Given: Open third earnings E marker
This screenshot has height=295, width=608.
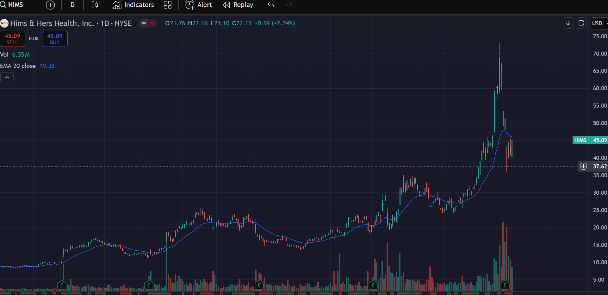Looking at the screenshot, I should click(x=259, y=286).
